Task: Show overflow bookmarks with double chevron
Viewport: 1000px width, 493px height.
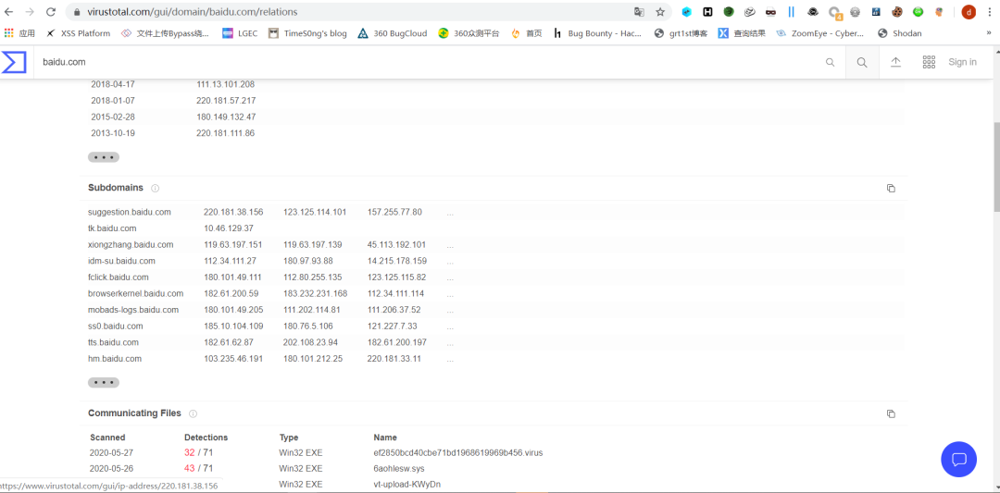Action: tap(989, 33)
